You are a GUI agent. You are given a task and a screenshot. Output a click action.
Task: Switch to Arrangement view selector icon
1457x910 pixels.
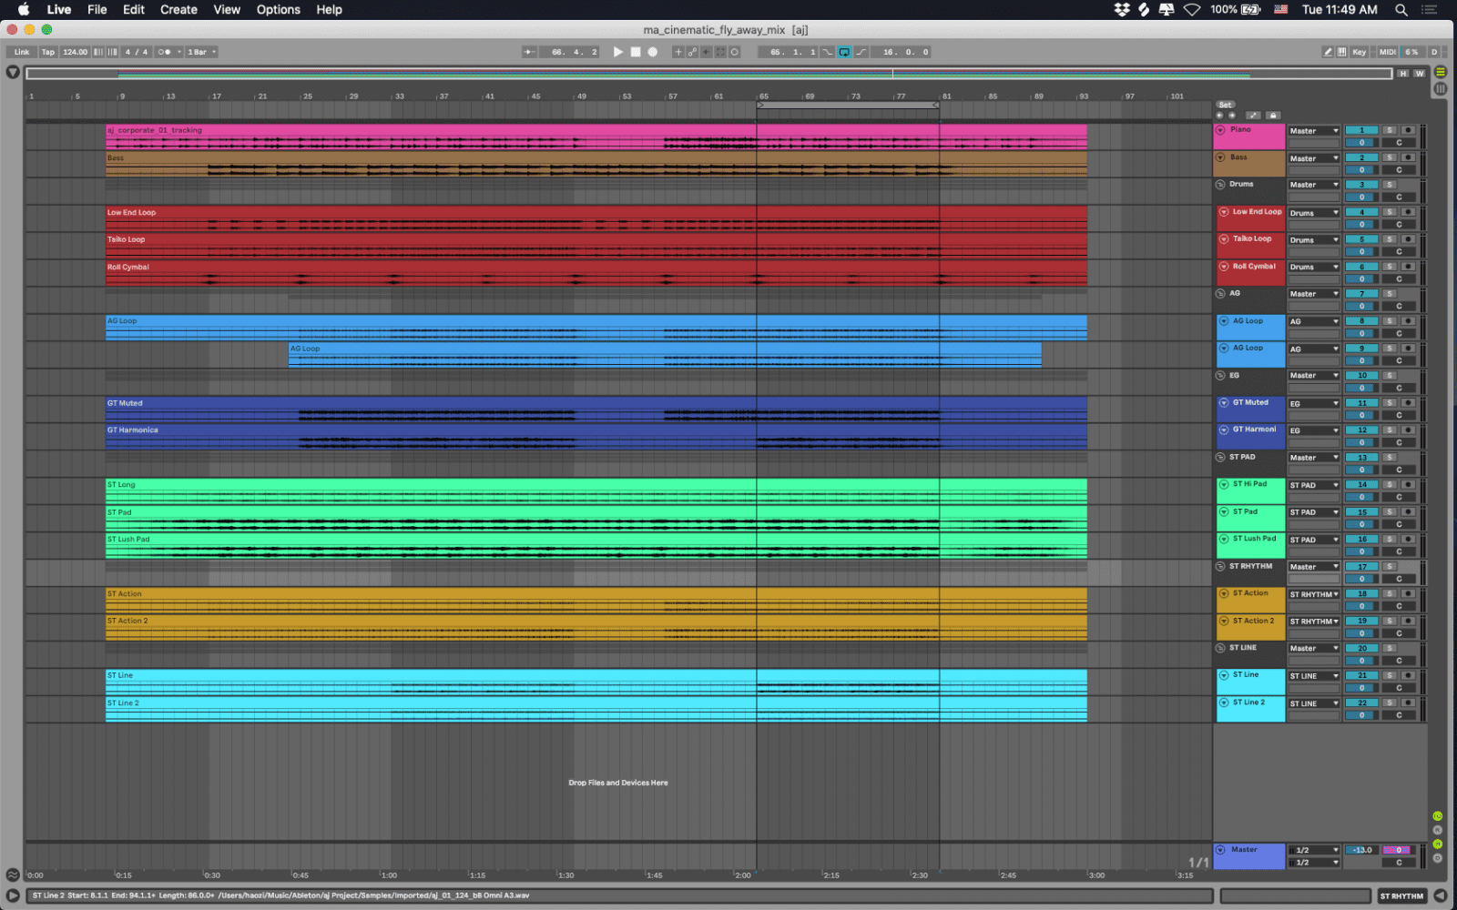[1440, 72]
